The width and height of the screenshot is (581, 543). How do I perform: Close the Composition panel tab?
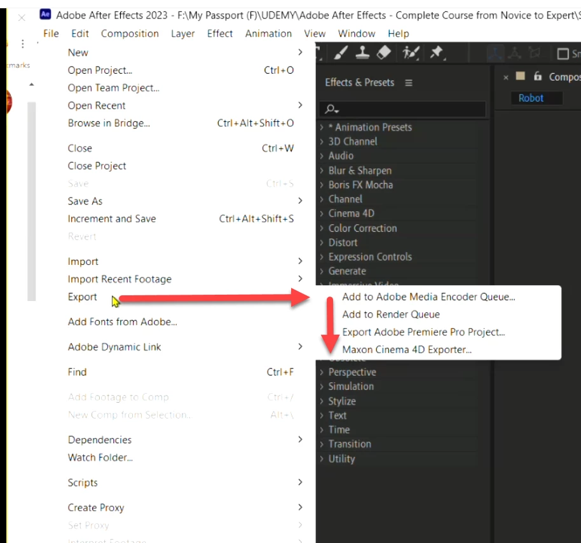tap(506, 77)
